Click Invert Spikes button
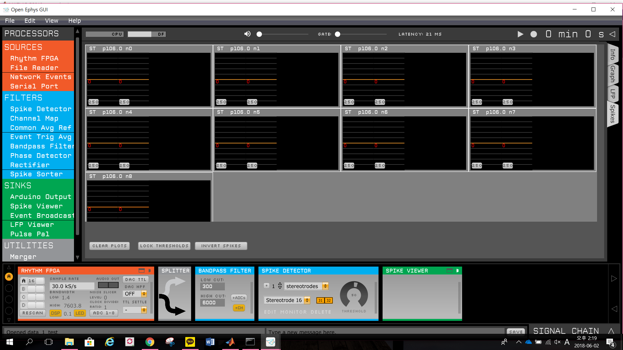Screen dimensions: 623x350 221,246
